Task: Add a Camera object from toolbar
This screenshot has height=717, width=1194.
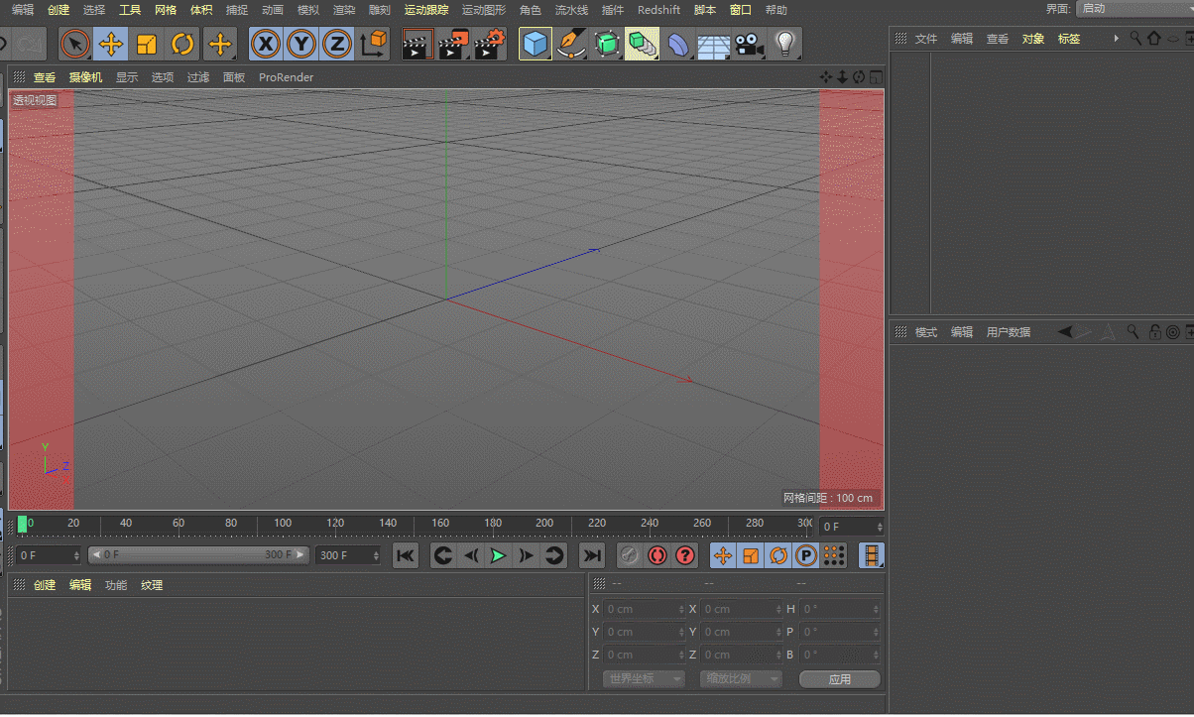Action: click(749, 45)
